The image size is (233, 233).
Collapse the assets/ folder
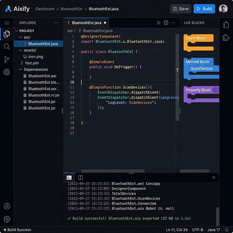21,50
